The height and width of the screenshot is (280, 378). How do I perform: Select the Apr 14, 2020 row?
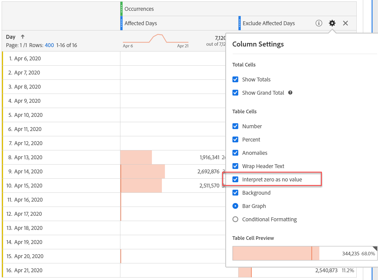click(29, 171)
